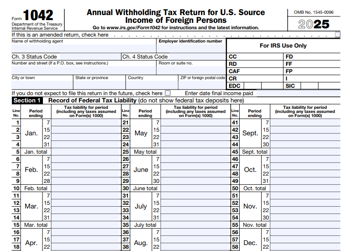Image resolution: width=352 pixels, height=251 pixels.
Task: Select the City or town field
Action: 42,85
